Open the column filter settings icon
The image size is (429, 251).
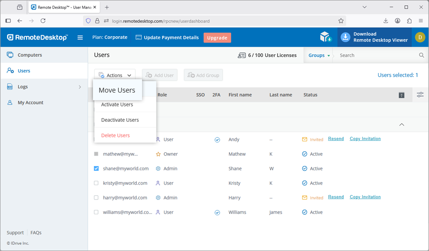420,95
